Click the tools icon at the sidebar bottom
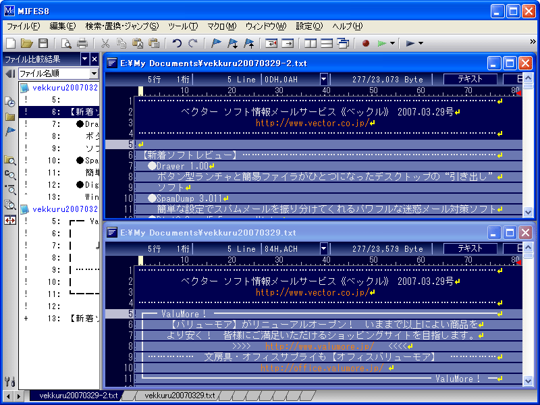The height and width of the screenshot is (405, 540). 10,381
